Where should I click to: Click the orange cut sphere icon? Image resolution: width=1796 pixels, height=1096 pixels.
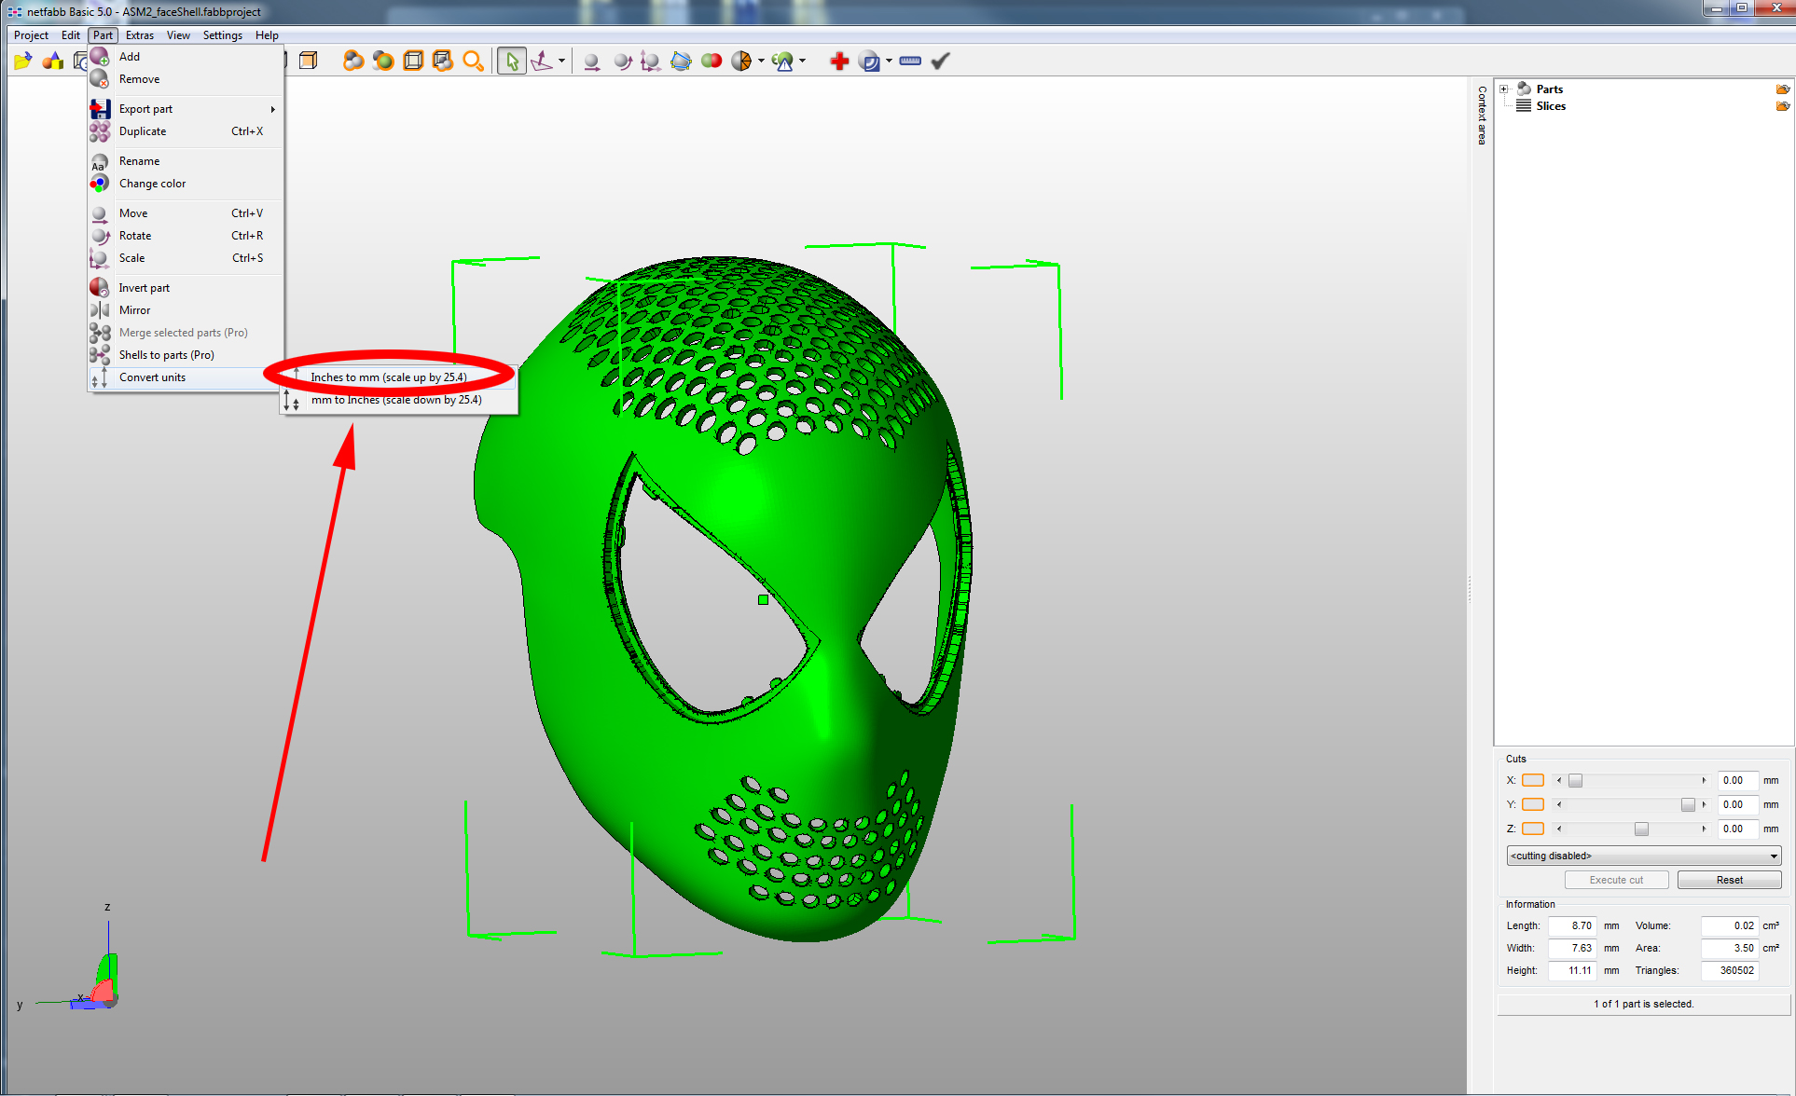(x=741, y=62)
